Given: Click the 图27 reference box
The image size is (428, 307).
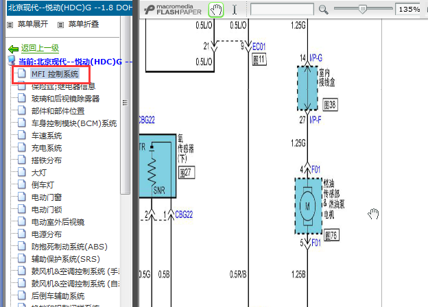Looking at the screenshot, I should coord(186,172).
